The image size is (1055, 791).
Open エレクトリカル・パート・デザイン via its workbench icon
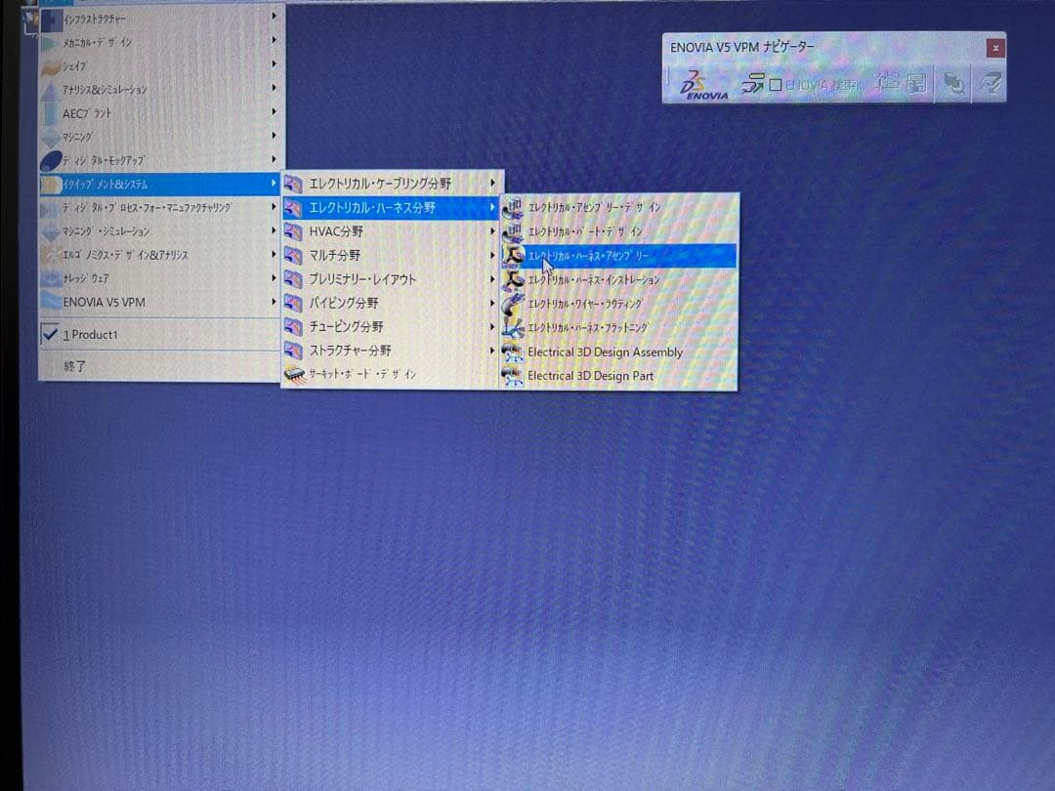512,231
